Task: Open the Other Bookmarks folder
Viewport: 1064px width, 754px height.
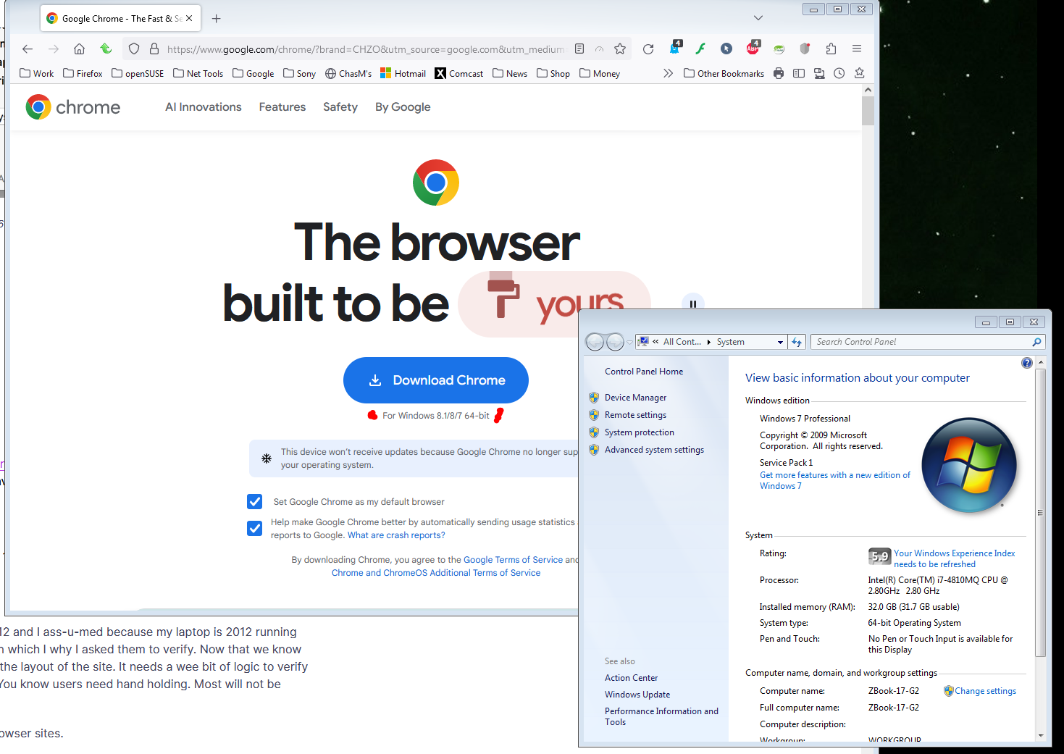Action: pos(724,73)
